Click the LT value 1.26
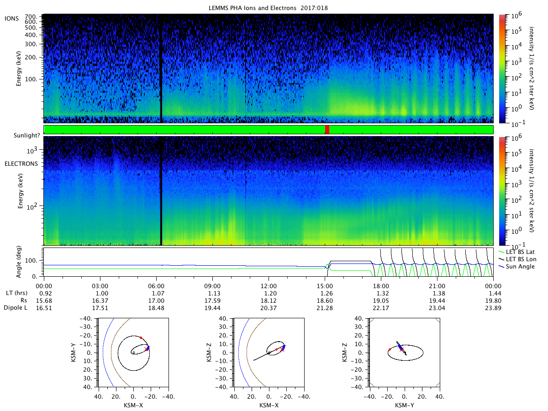 click(325, 293)
